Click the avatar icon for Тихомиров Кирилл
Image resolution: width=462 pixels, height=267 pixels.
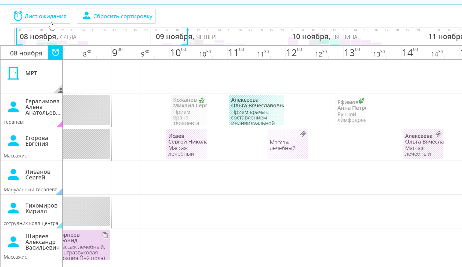click(13, 208)
